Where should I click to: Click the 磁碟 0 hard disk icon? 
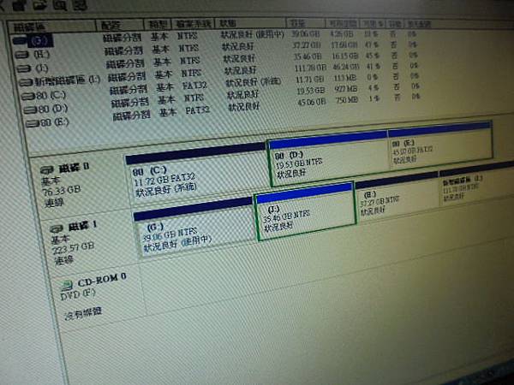(x=47, y=170)
